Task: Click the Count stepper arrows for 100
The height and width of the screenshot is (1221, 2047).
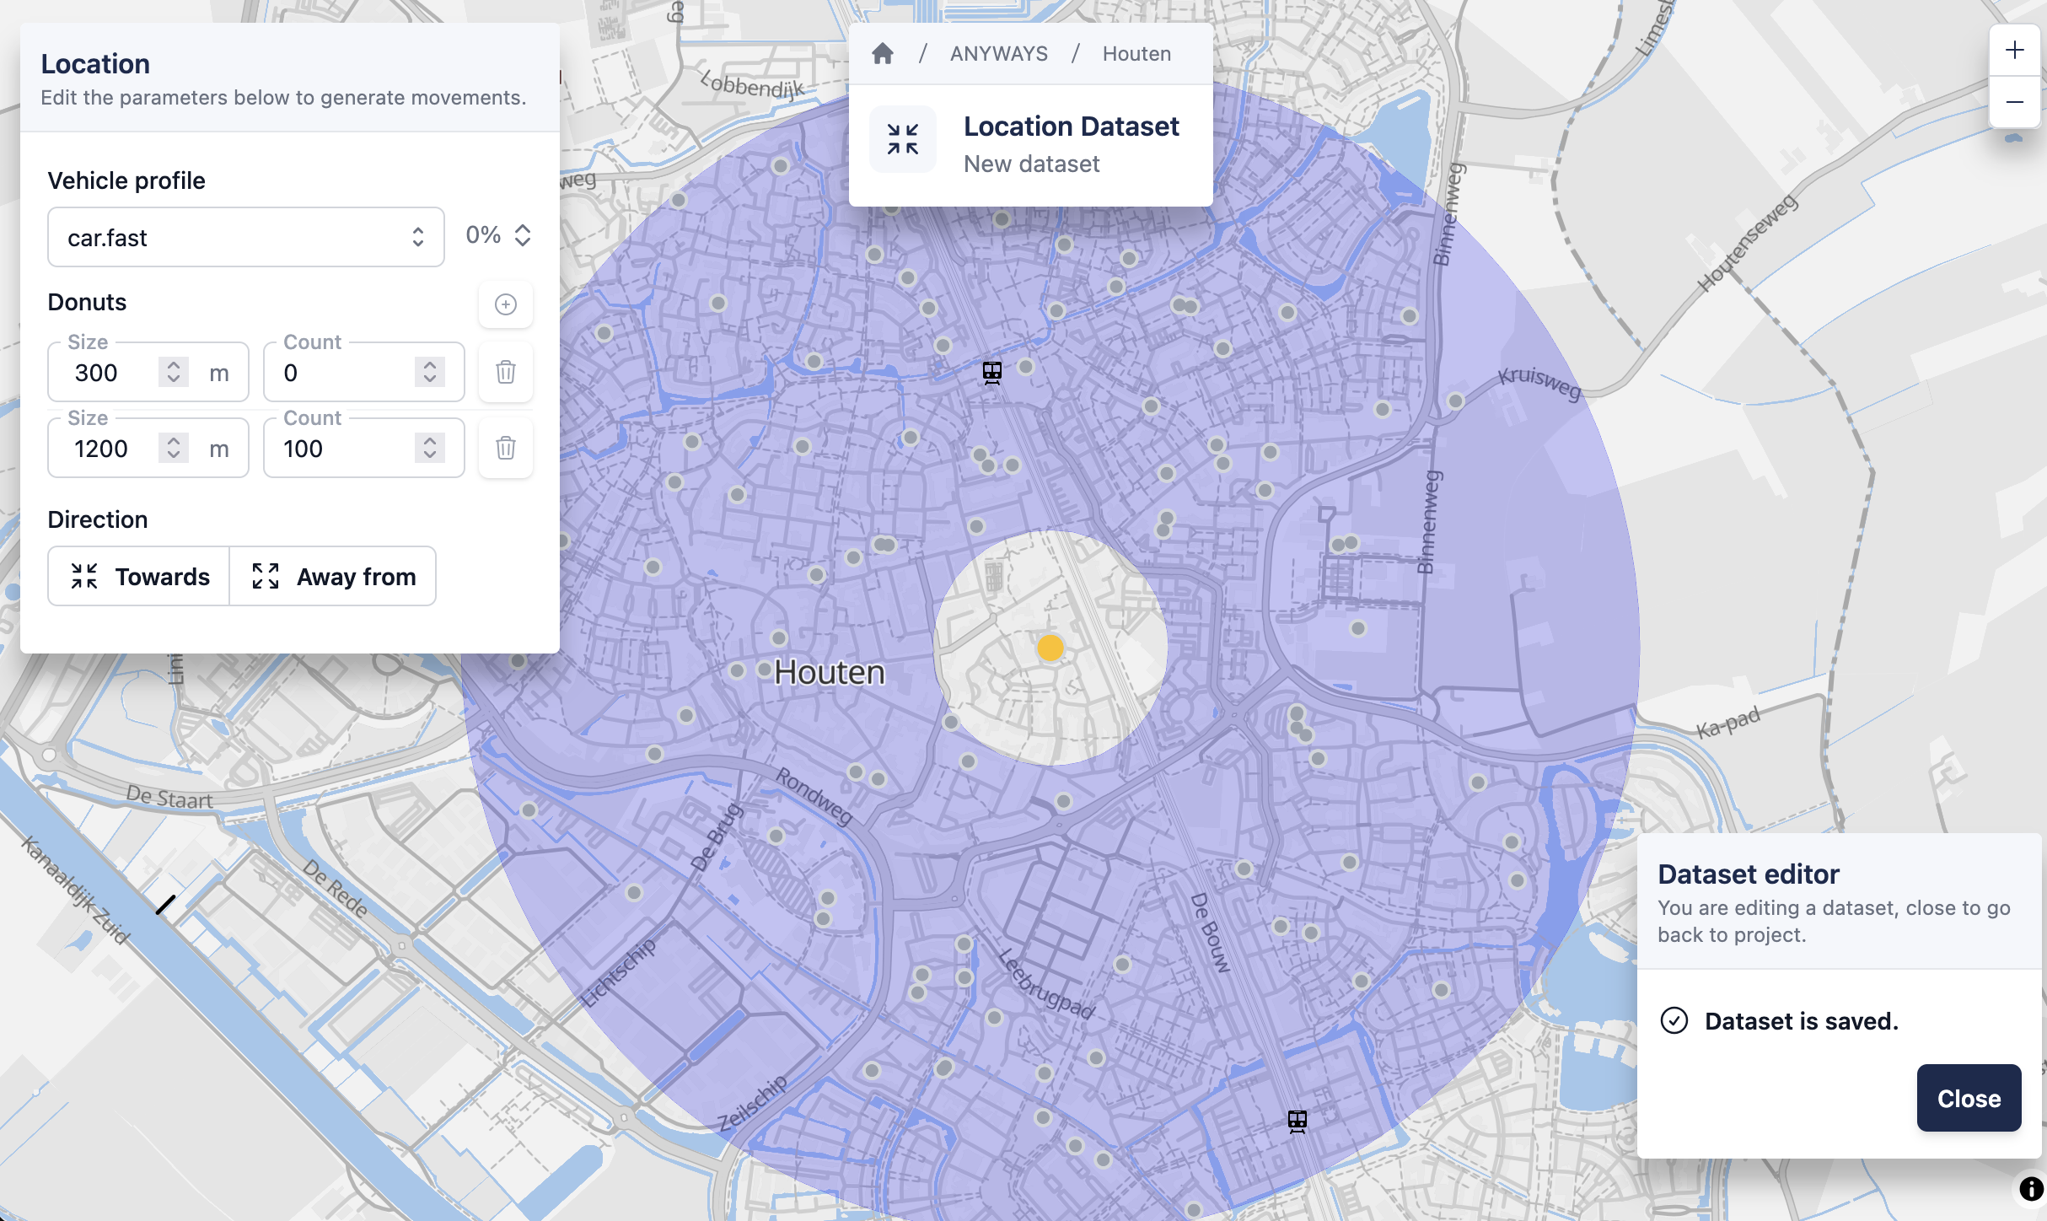Action: pos(428,448)
